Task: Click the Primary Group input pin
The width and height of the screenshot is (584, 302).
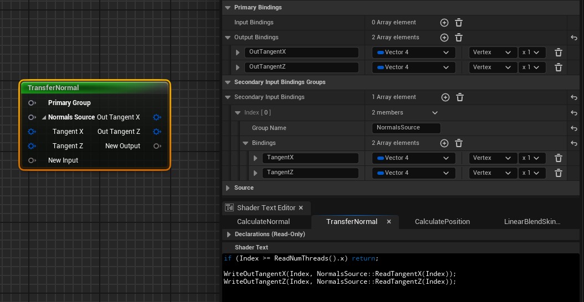Action: coord(32,103)
